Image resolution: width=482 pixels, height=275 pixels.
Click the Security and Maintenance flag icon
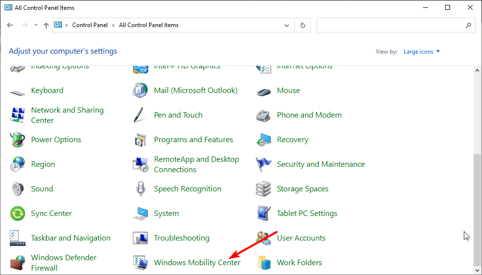(264, 164)
